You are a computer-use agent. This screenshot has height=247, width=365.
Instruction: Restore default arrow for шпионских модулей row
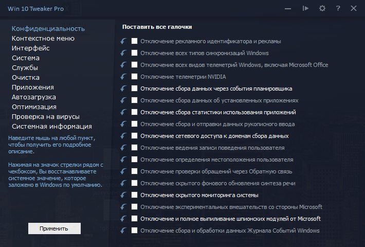pyautogui.click(x=123, y=219)
